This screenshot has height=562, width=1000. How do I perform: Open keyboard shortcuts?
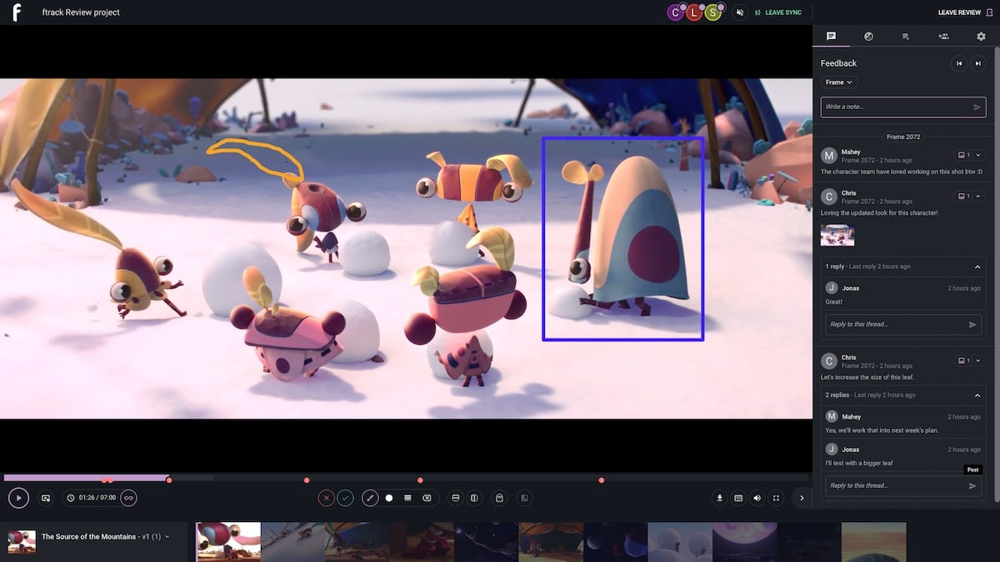738,498
